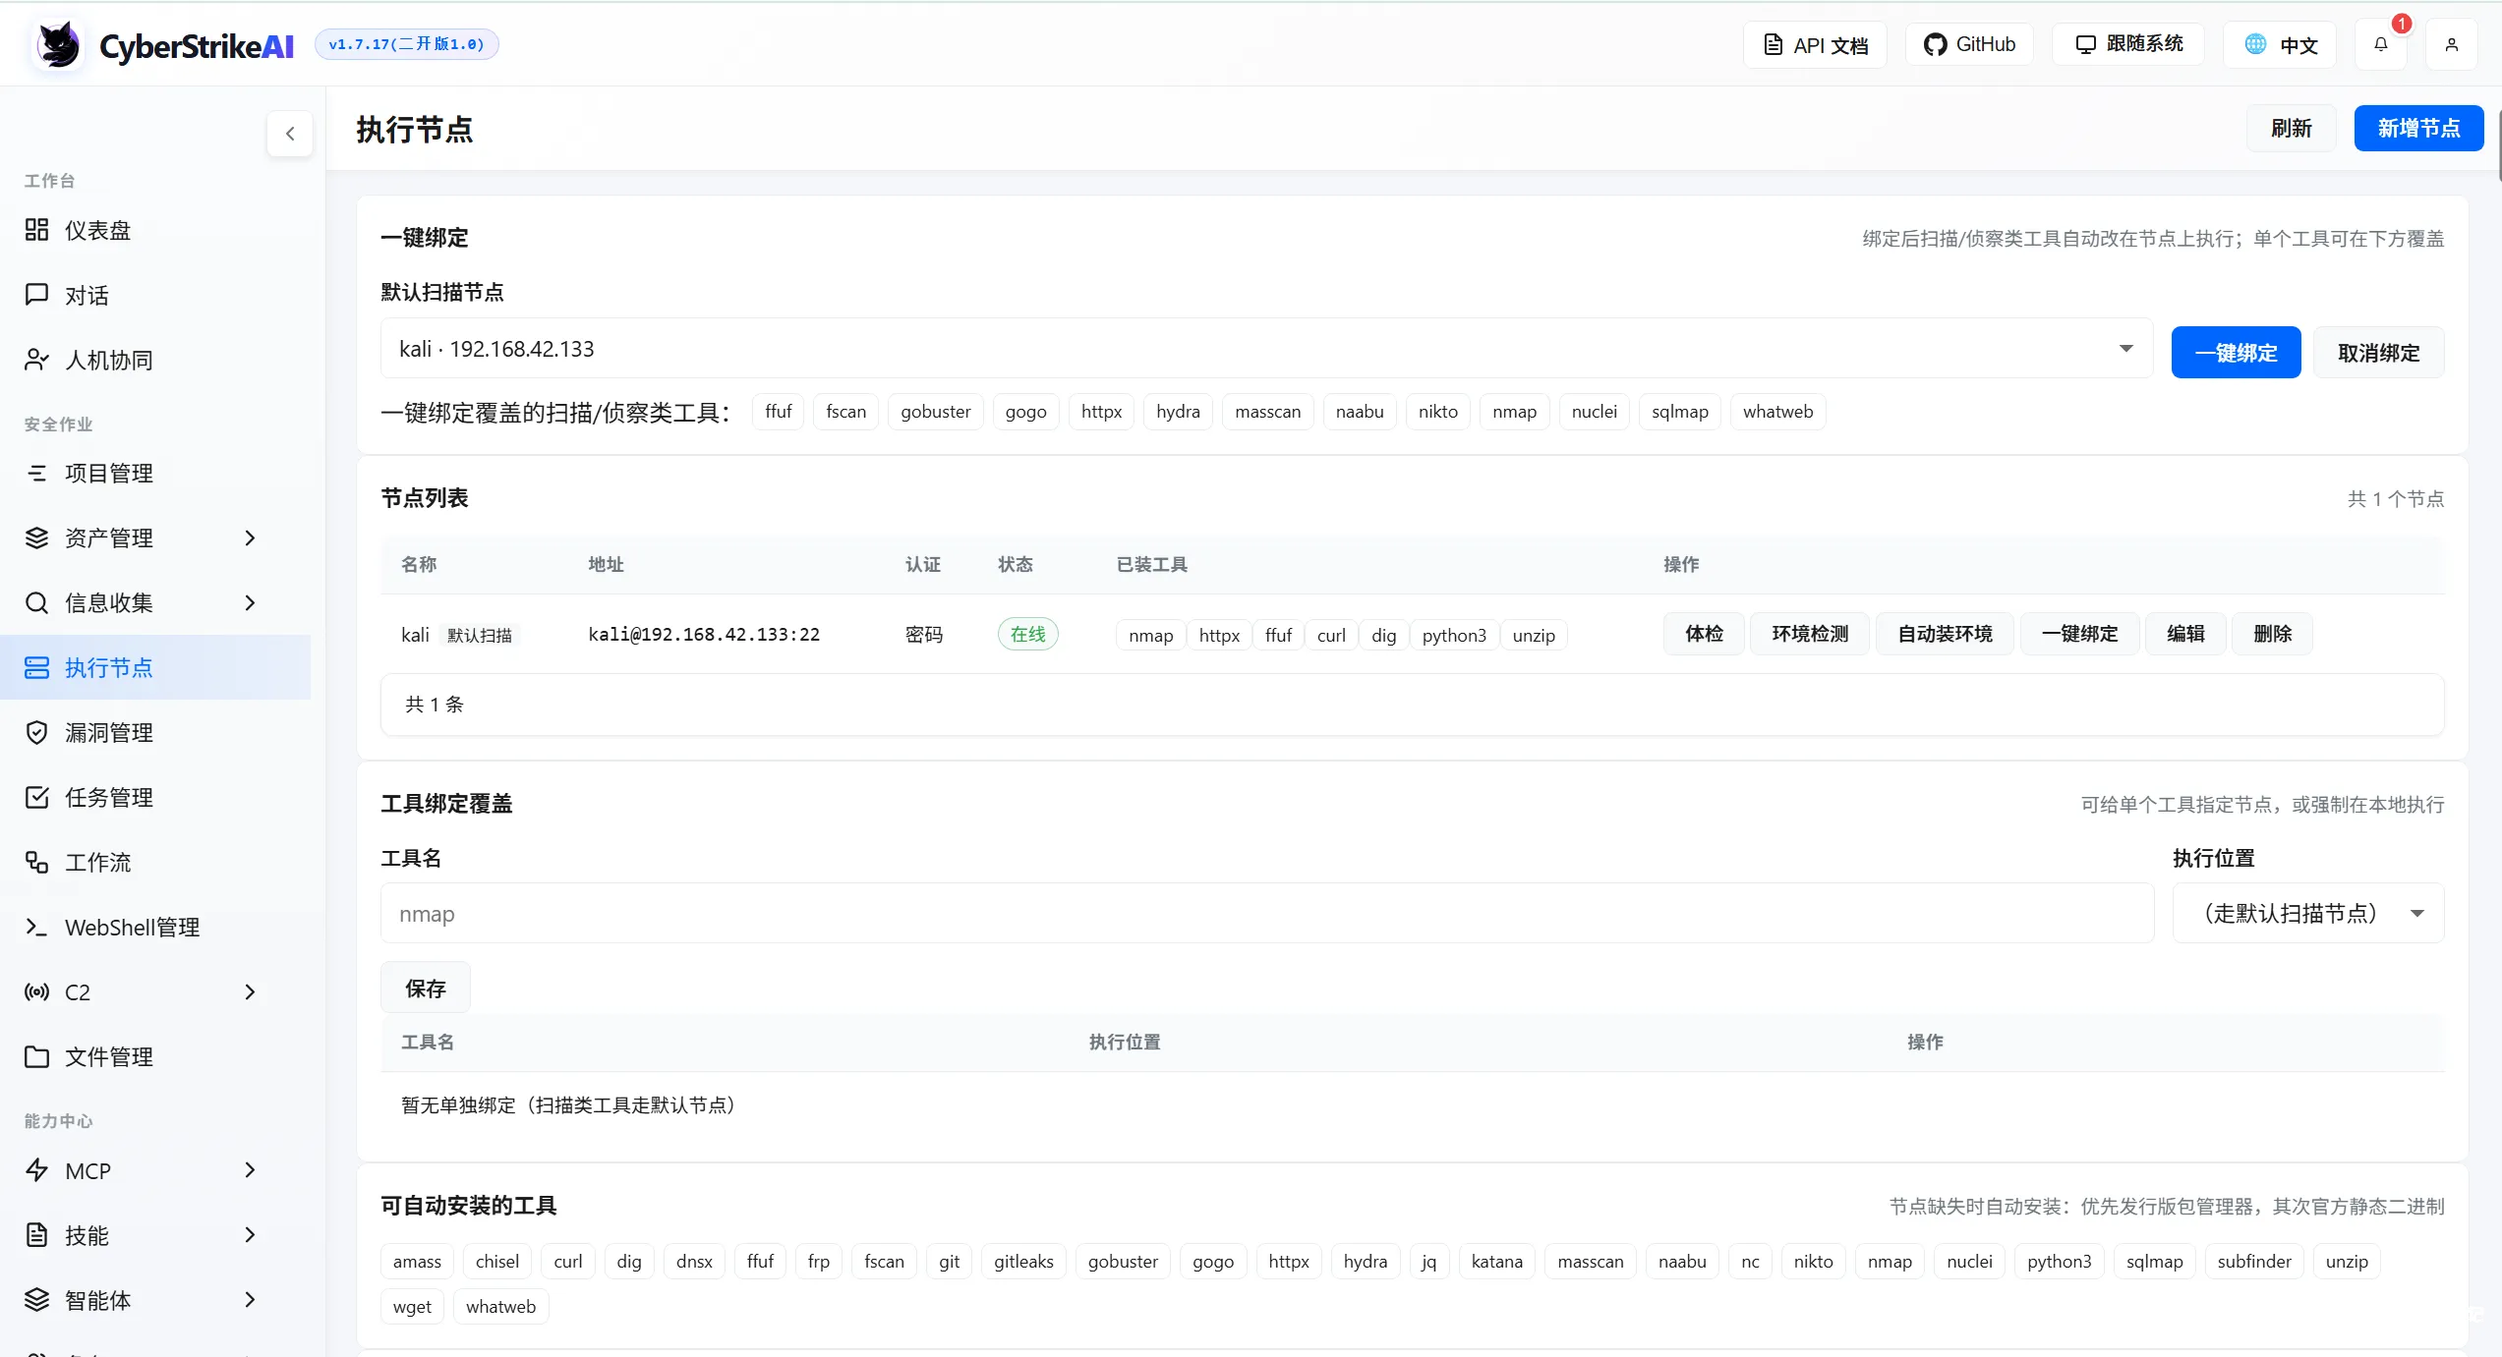This screenshot has height=1357, width=2502.
Task: Click 删除 for the kali node
Action: (x=2272, y=635)
